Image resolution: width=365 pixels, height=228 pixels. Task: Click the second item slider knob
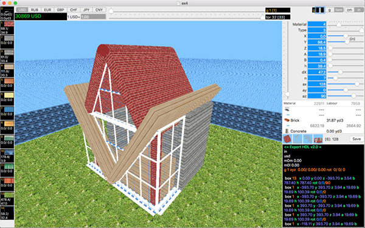click(x=263, y=17)
